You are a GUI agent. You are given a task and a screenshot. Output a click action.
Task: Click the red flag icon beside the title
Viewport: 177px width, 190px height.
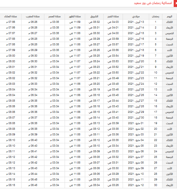(175, 3)
